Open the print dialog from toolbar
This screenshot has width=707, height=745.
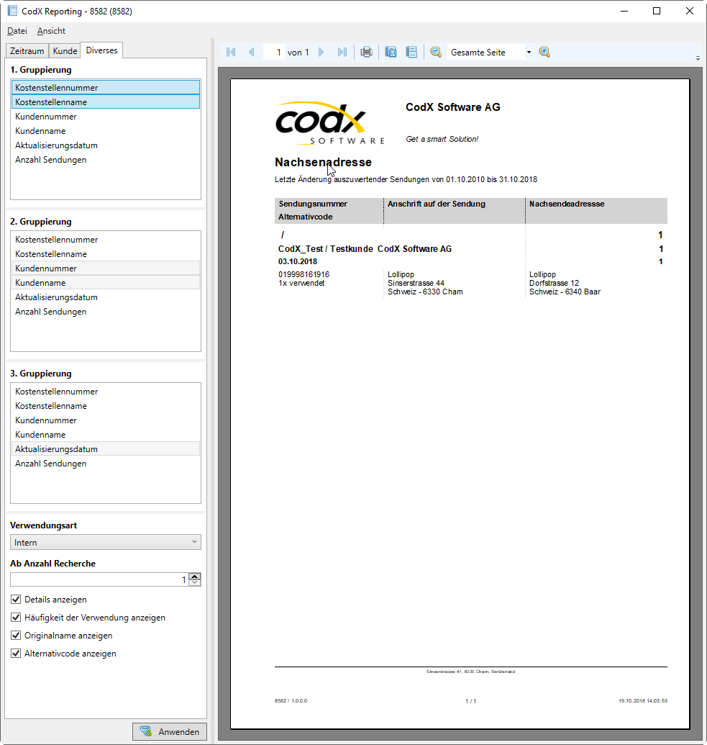pyautogui.click(x=366, y=52)
